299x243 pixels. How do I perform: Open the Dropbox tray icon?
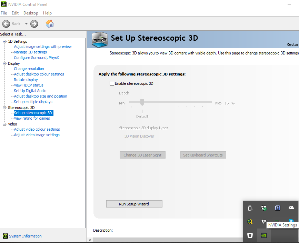(x=264, y=222)
